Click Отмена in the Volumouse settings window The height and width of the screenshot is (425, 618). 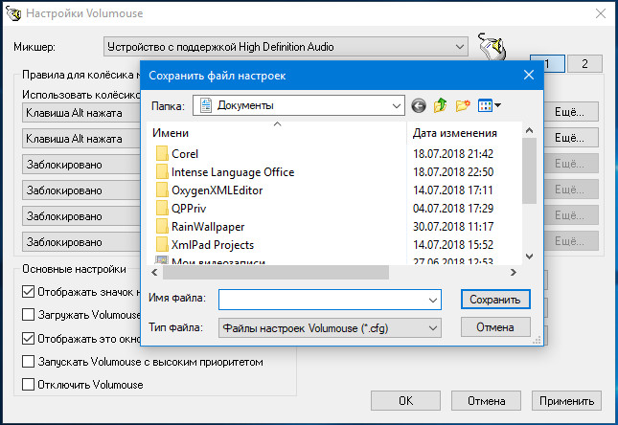(x=486, y=401)
